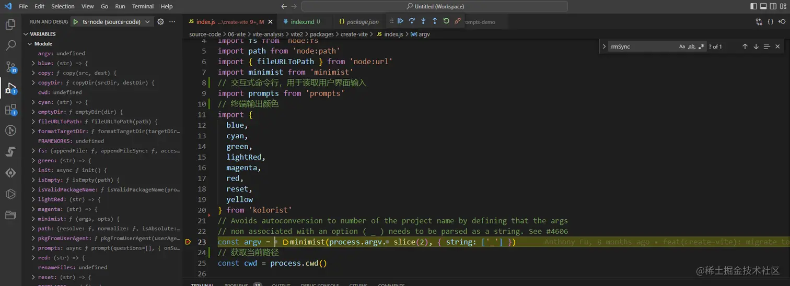Open the Run menu

(120, 6)
